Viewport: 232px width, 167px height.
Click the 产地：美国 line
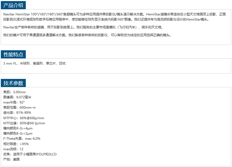[x=11, y=159]
